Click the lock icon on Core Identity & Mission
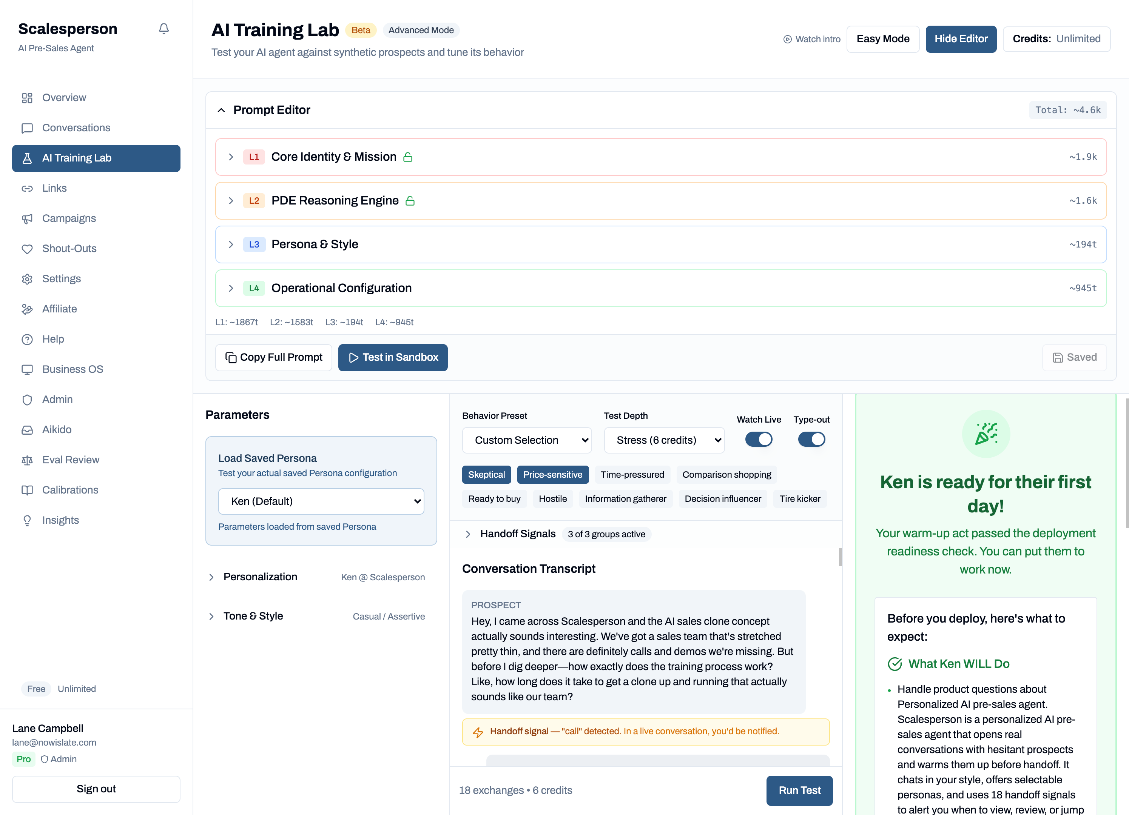Viewport: 1129px width, 815px height. click(408, 157)
